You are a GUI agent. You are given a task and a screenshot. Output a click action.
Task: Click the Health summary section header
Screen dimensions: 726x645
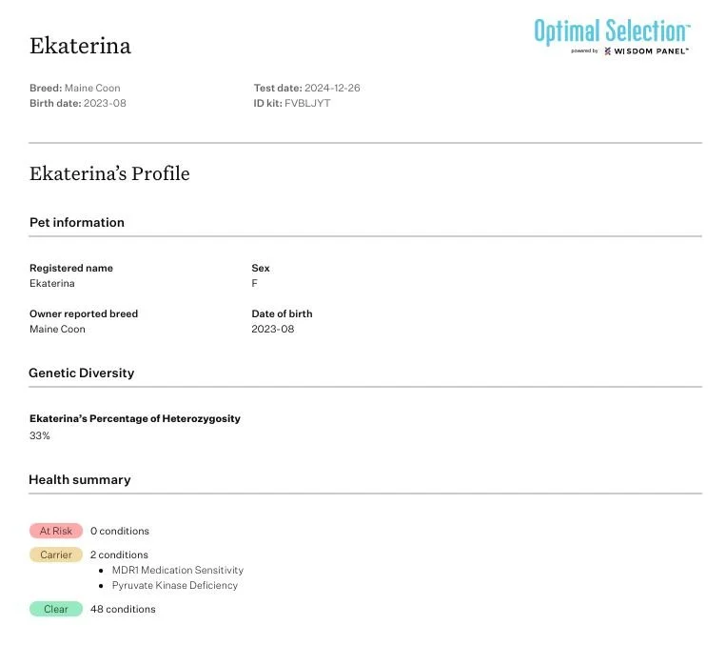pyautogui.click(x=79, y=479)
